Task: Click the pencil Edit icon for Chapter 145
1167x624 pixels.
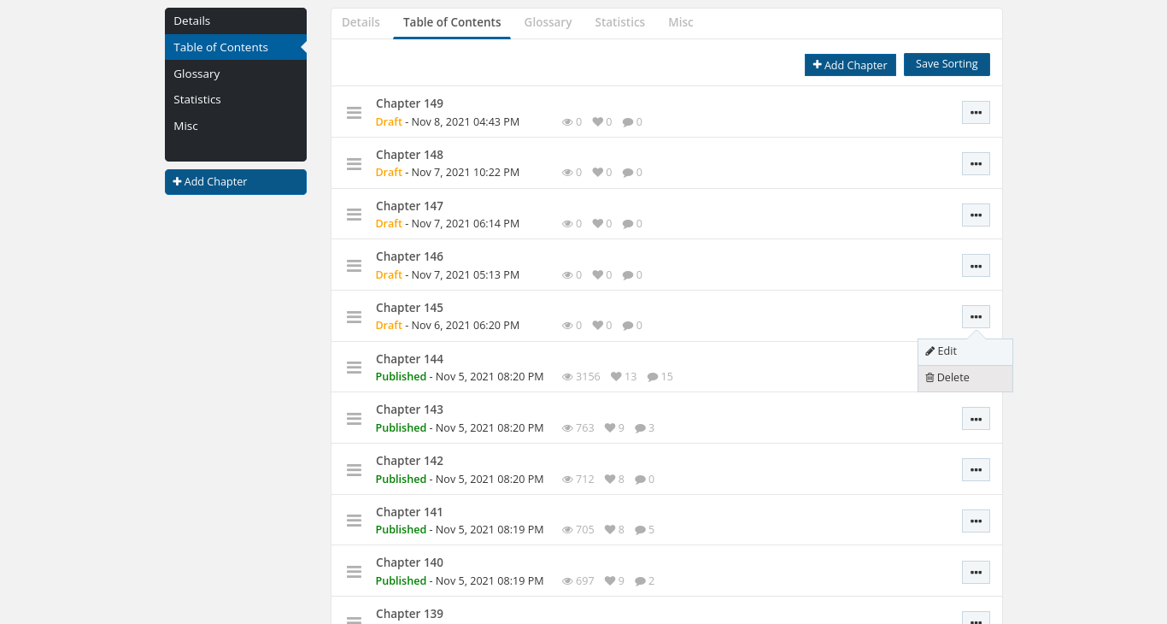Action: click(x=930, y=350)
